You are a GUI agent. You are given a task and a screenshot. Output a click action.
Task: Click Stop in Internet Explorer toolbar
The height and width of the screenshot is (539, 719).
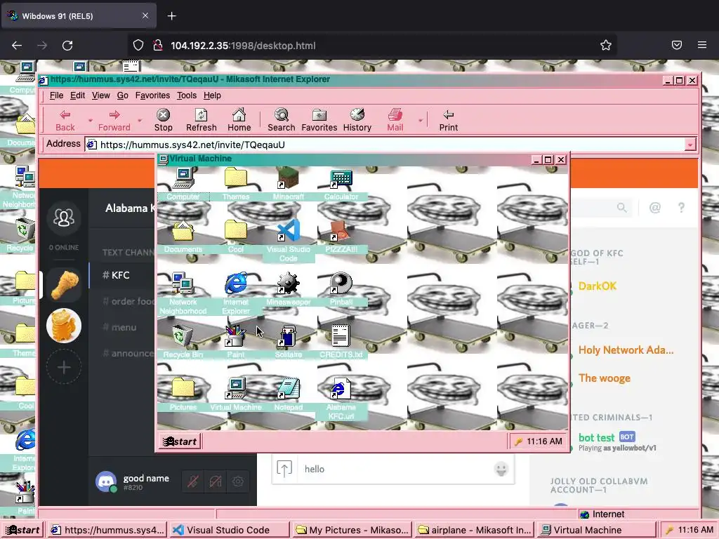click(x=163, y=121)
